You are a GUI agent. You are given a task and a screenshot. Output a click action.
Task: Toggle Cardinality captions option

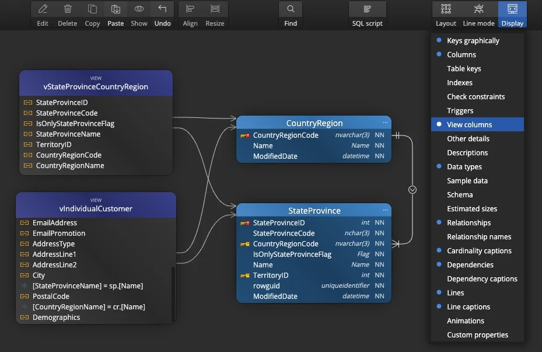coord(477,250)
